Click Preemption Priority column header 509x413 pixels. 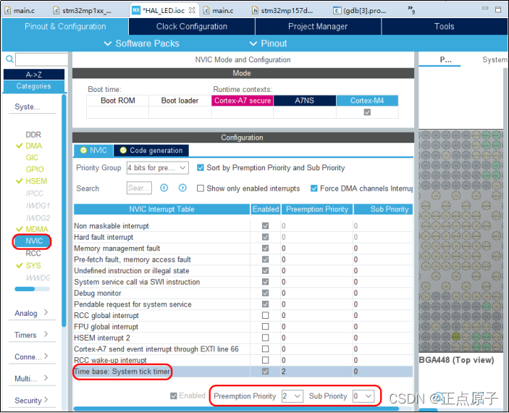[317, 209]
